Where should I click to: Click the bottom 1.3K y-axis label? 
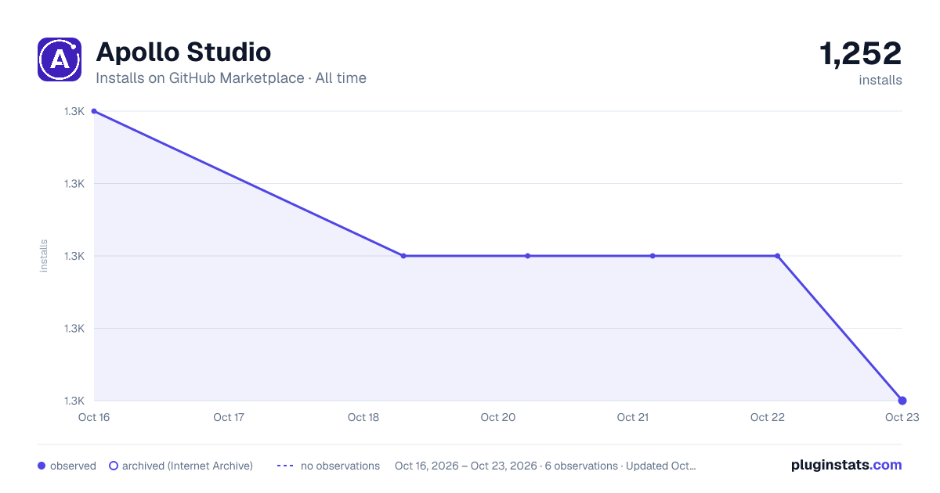click(x=74, y=401)
